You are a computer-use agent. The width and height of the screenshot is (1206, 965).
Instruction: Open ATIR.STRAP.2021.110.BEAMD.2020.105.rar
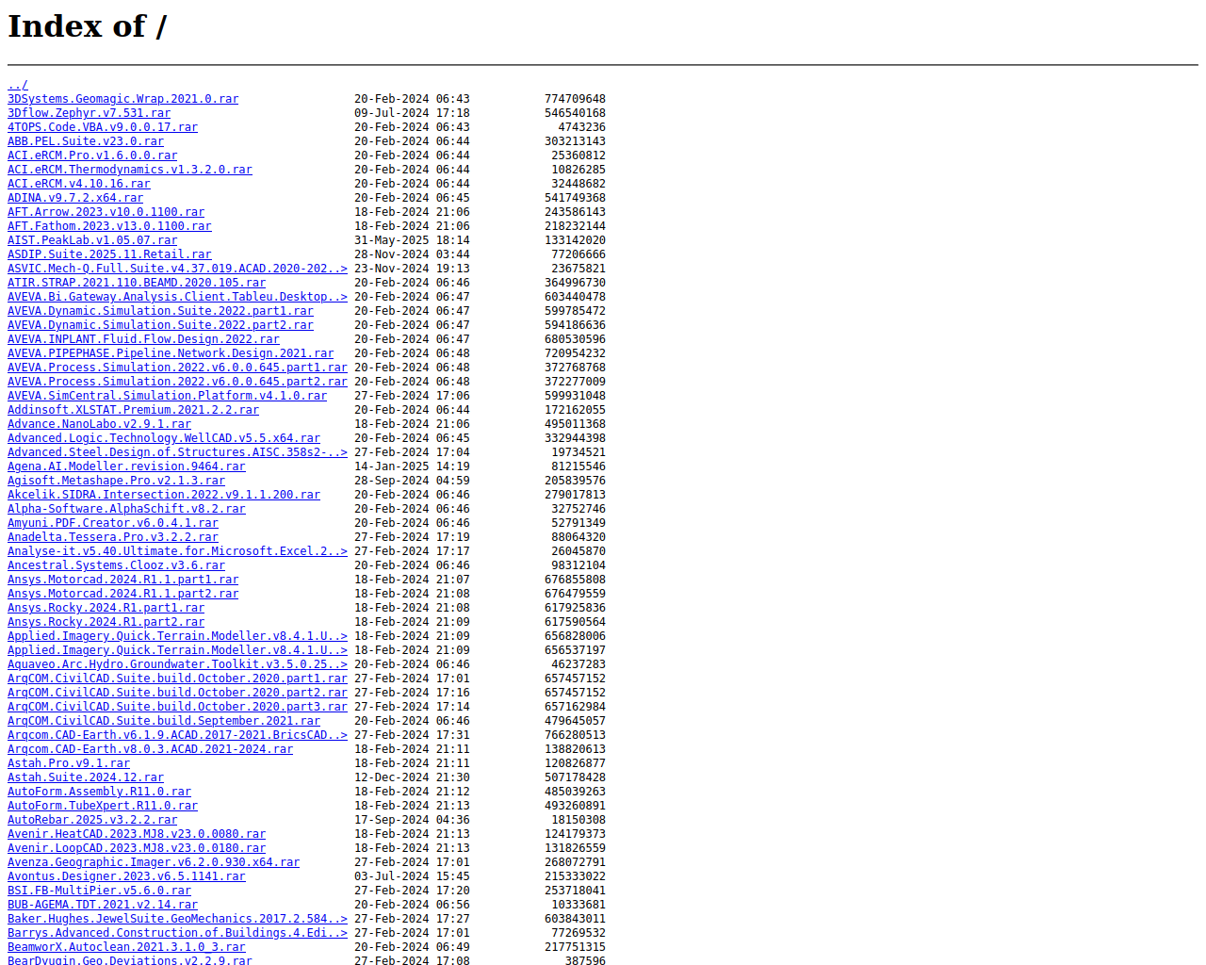137,283
